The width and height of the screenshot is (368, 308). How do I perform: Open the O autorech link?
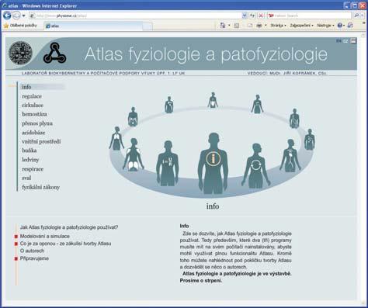point(32,251)
